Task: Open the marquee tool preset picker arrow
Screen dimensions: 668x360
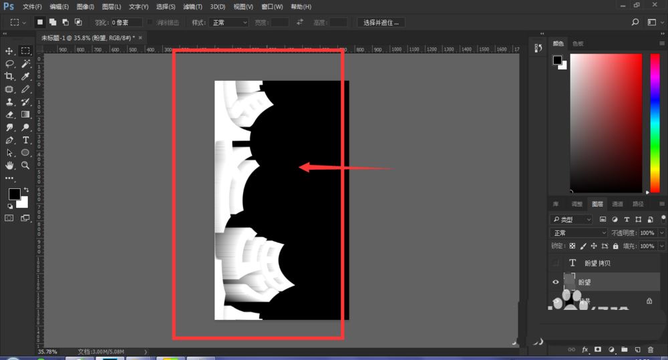Action: click(24, 23)
